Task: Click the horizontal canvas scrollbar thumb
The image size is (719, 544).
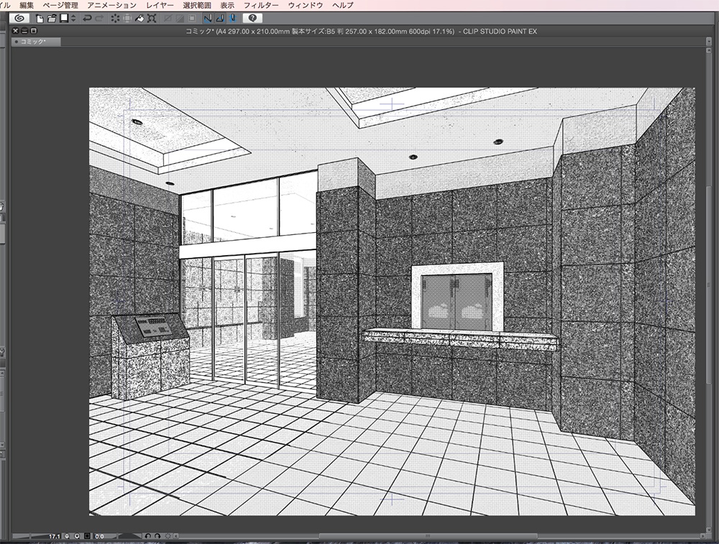Action: click(427, 536)
